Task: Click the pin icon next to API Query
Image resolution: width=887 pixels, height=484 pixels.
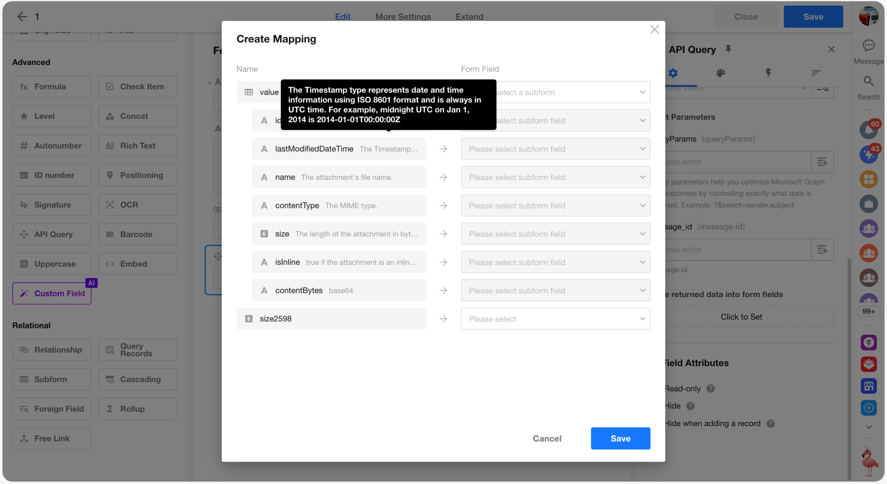Action: (728, 49)
